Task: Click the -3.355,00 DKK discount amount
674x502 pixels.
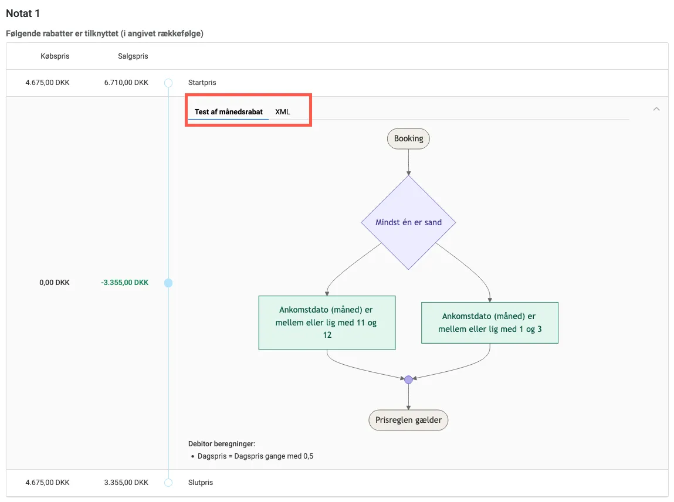Action: [x=125, y=283]
